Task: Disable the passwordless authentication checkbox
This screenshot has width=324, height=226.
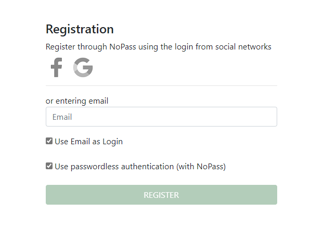Action: pos(49,166)
